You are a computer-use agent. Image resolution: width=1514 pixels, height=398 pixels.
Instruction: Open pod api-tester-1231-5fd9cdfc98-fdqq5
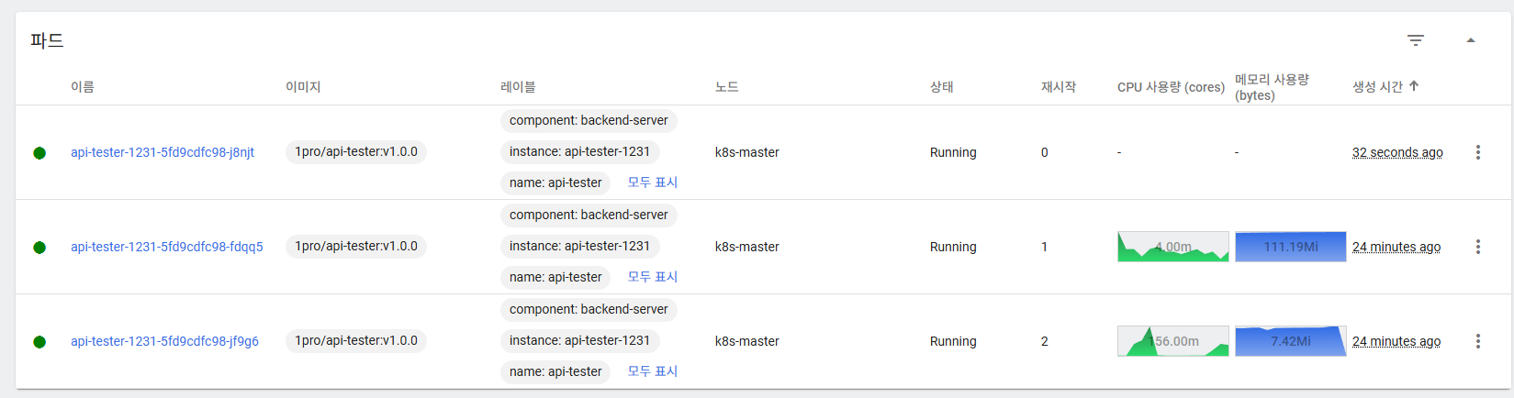pyautogui.click(x=166, y=247)
